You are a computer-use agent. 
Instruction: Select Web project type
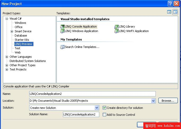click(x=18, y=52)
